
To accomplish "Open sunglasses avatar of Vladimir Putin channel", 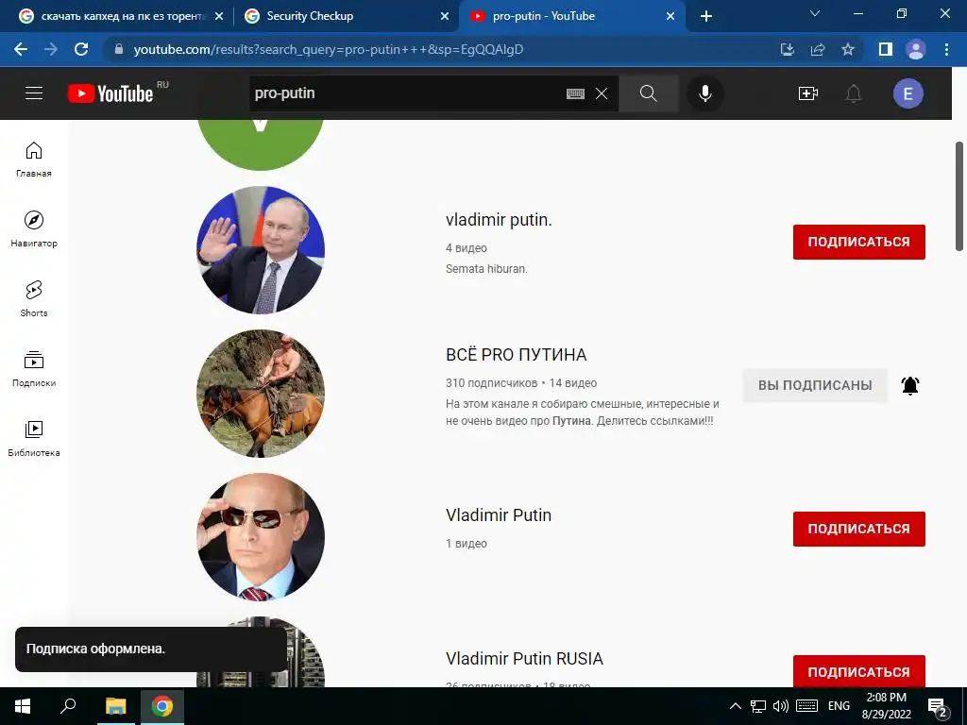I will [x=261, y=537].
